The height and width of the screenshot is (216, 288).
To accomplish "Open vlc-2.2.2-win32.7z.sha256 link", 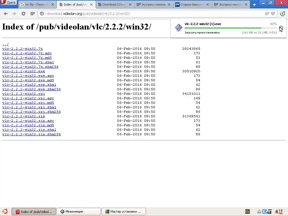I will pyautogui.click(x=30, y=67).
